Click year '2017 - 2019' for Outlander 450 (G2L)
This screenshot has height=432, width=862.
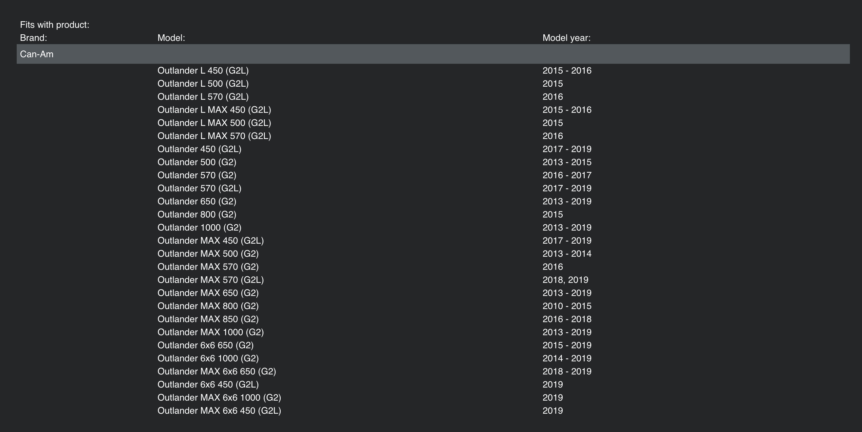click(x=567, y=149)
